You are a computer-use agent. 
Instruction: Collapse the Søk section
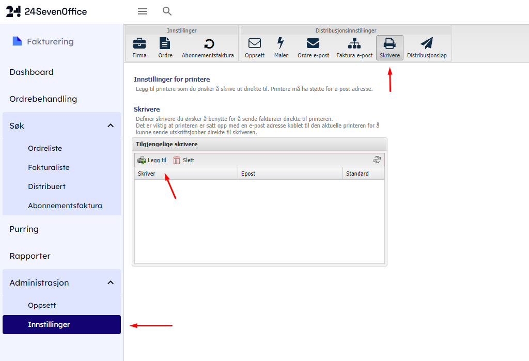click(111, 125)
